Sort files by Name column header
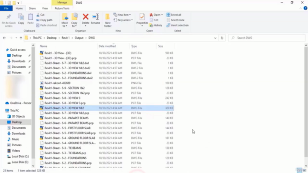Image resolution: width=308 pixels, height=173 pixels. (68, 46)
